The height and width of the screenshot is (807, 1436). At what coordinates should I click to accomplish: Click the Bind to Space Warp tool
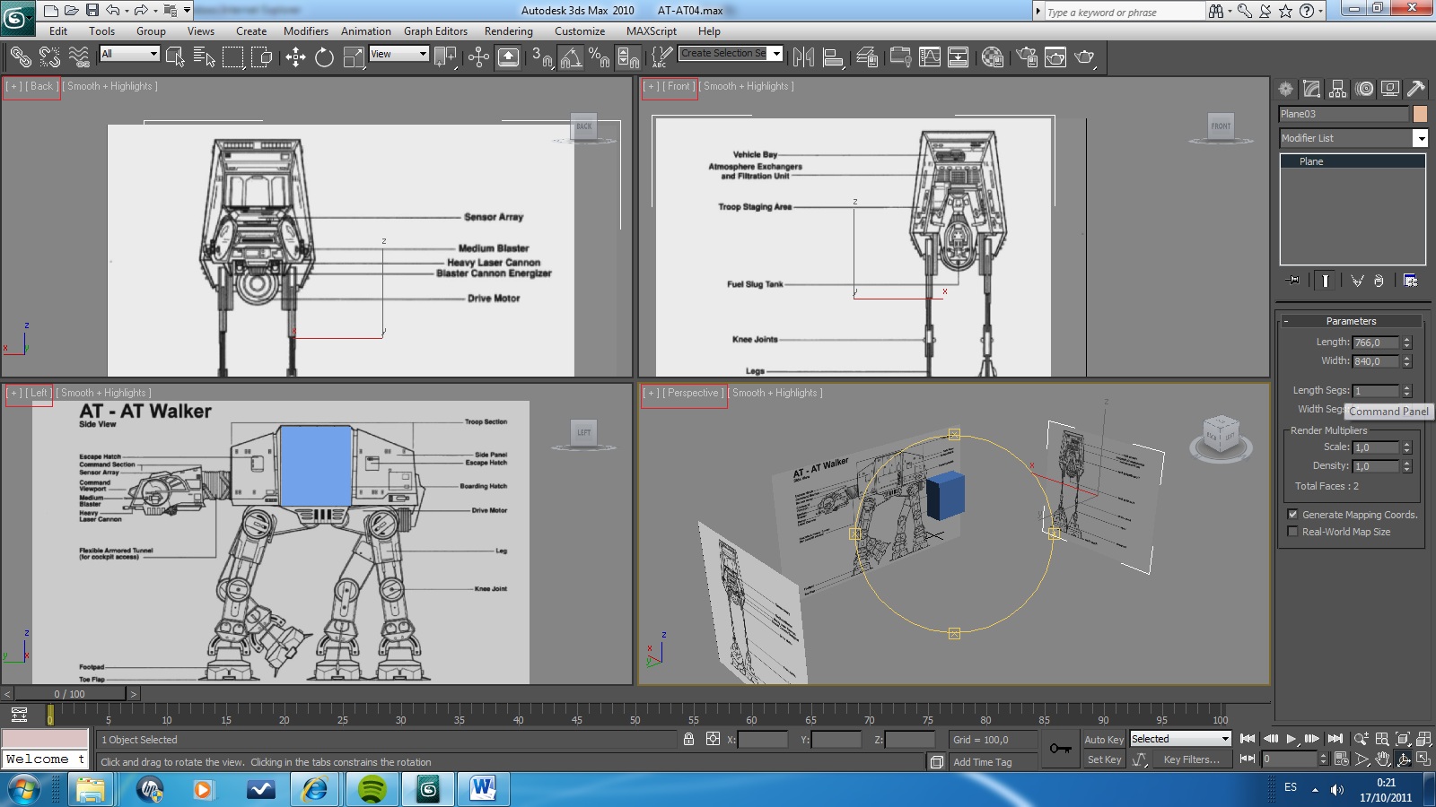(x=79, y=57)
